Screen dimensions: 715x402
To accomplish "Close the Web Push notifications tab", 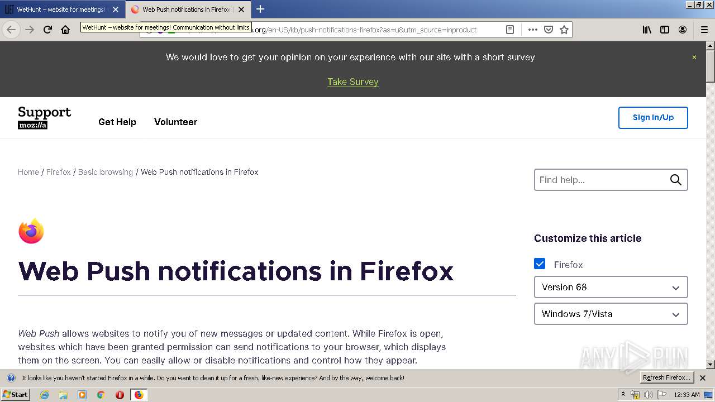I will [241, 9].
